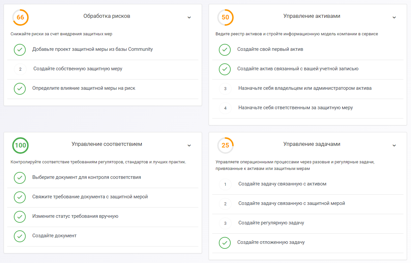Collapse the 'Управление соответствием' card
The width and height of the screenshot is (411, 263).
pos(189,146)
